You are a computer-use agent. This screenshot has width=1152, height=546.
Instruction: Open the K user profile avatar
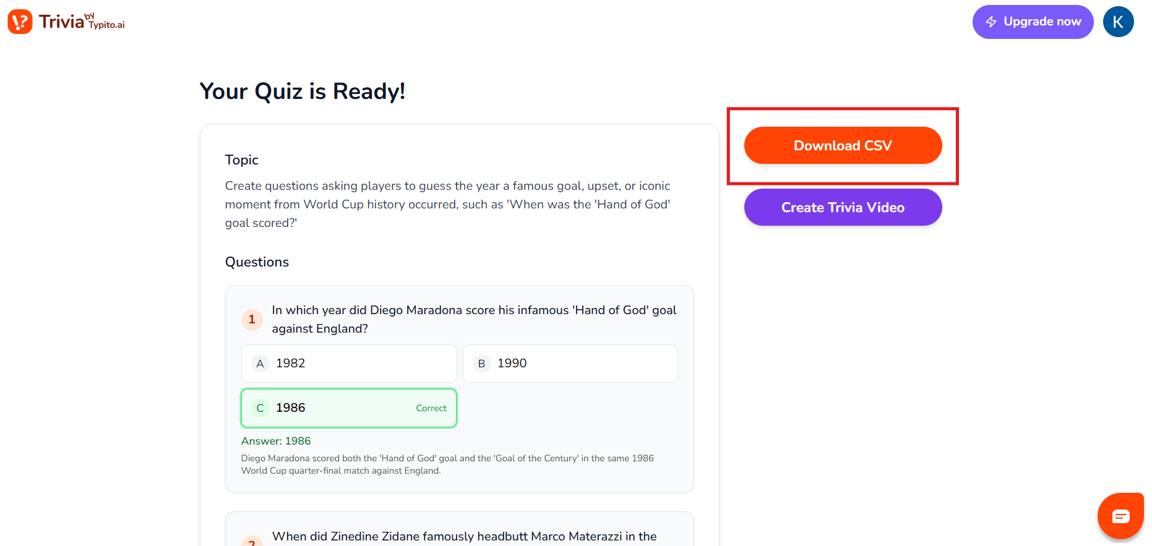click(1118, 22)
